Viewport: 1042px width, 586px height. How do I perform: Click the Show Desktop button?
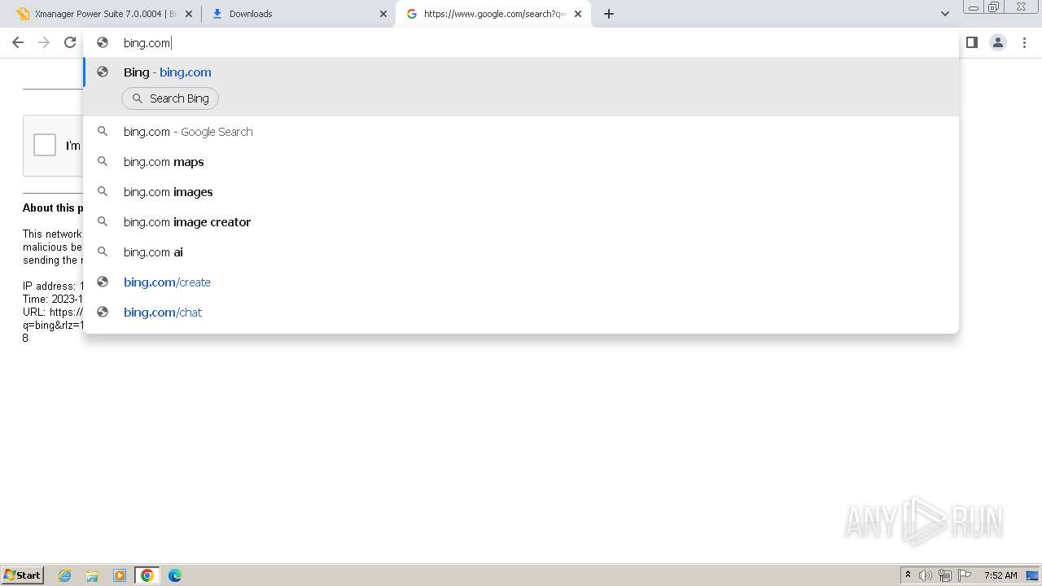(1032, 575)
